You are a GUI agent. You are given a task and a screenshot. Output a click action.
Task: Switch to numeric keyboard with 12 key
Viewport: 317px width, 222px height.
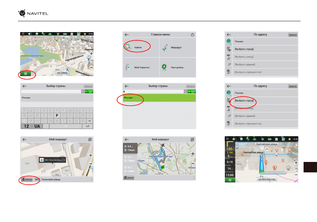[x=26, y=126]
